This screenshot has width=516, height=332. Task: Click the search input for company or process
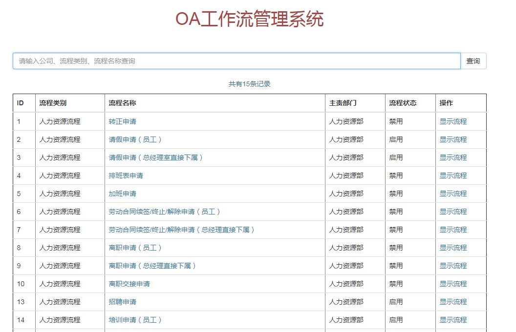point(236,61)
